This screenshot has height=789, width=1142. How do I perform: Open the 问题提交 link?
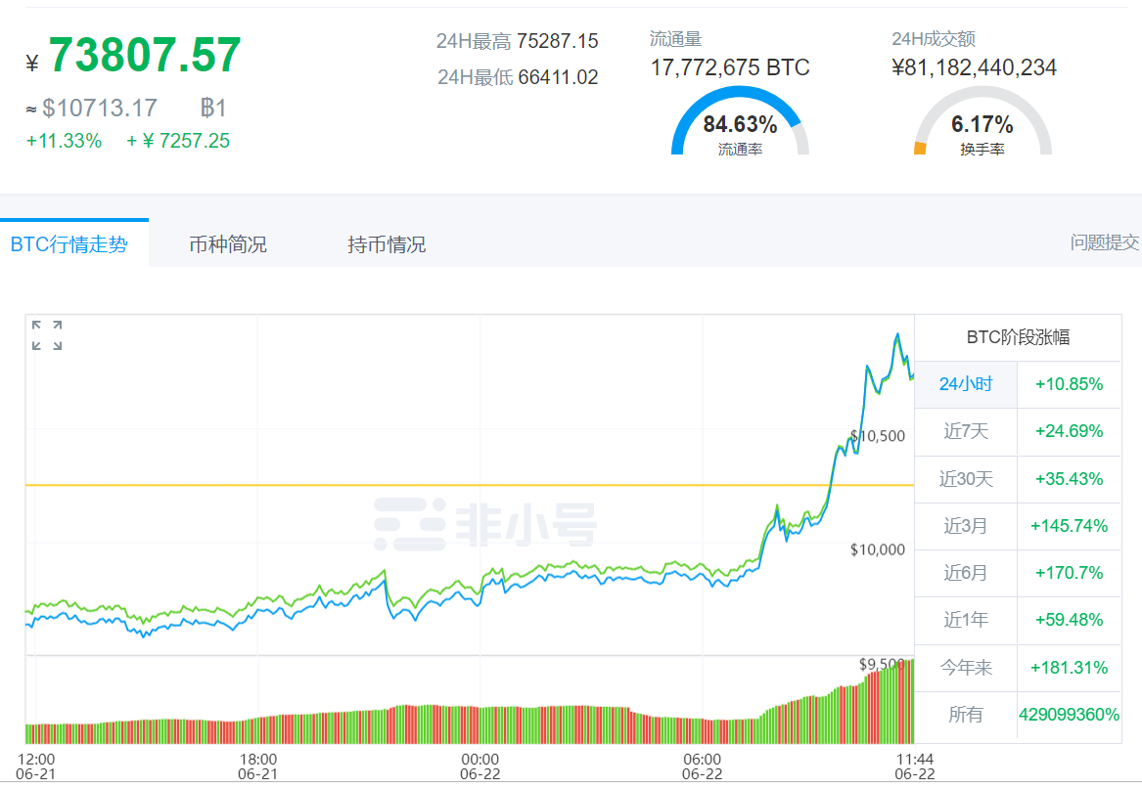pos(1105,242)
